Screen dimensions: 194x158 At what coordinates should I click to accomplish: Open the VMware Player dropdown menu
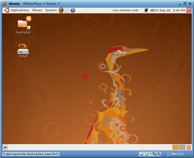[x=34, y=4]
